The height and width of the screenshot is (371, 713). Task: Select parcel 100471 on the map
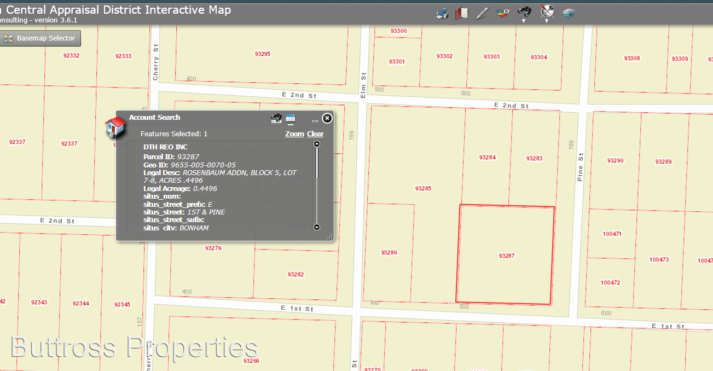pos(612,234)
